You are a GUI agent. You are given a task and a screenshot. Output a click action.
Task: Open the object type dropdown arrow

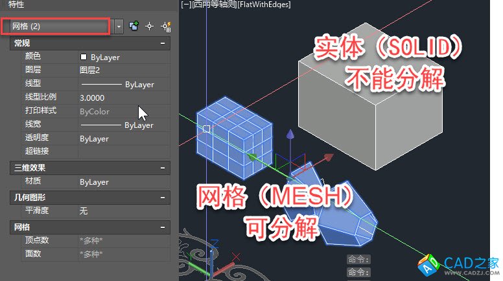[119, 26]
